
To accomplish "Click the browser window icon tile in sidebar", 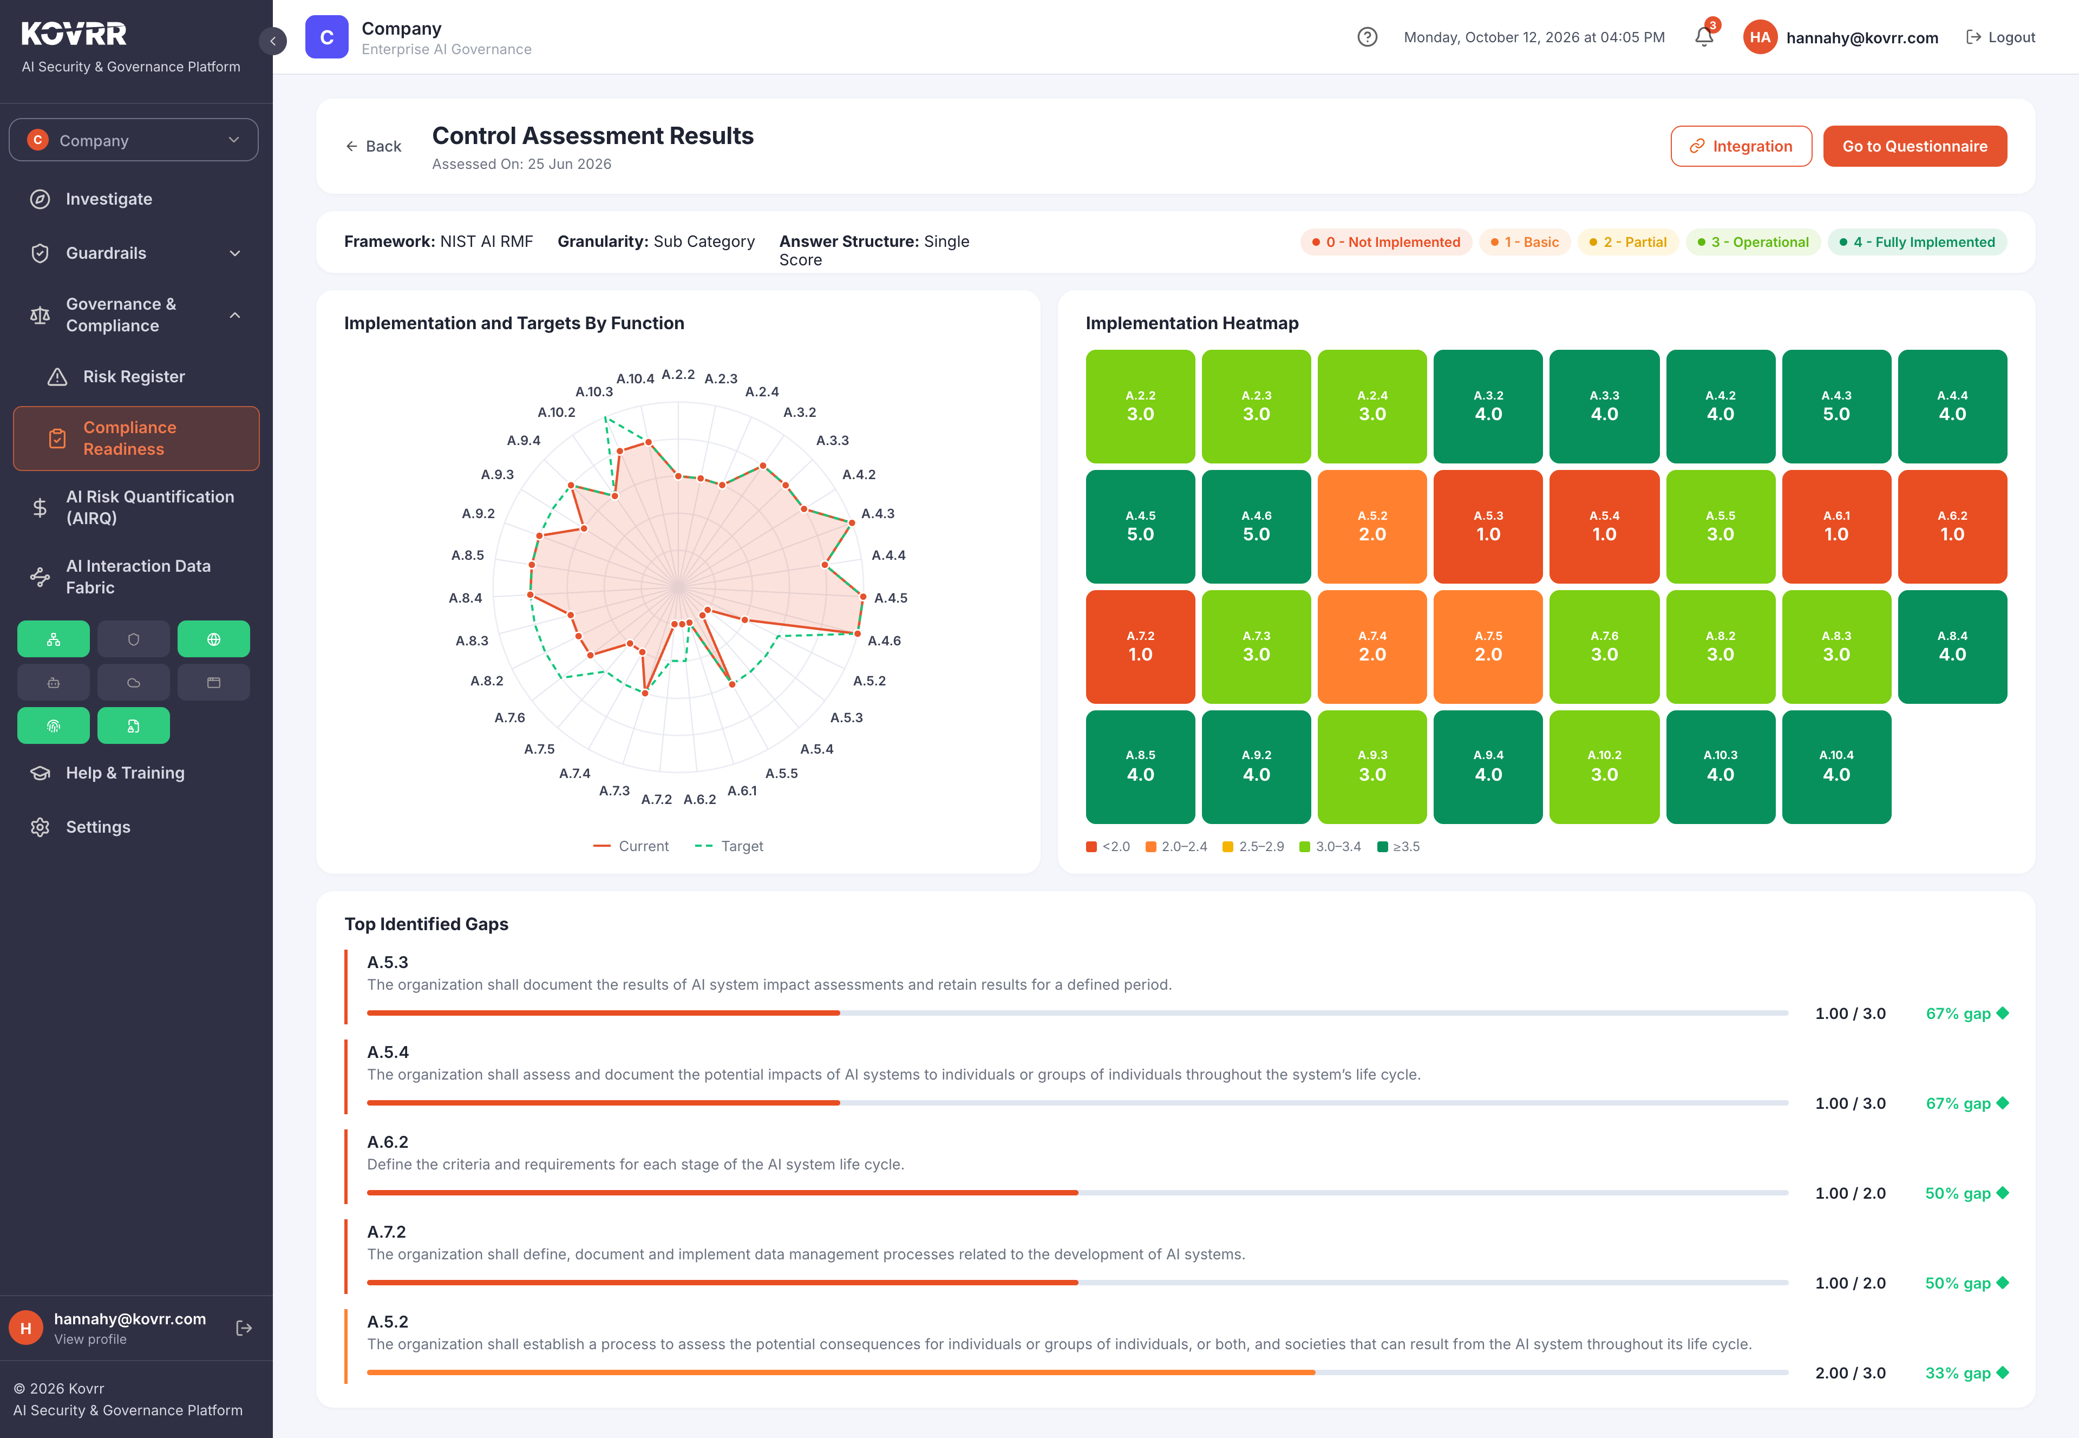I will (x=213, y=682).
